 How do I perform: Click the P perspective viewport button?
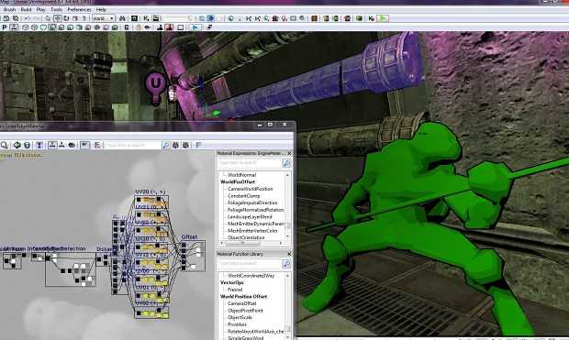point(5,27)
